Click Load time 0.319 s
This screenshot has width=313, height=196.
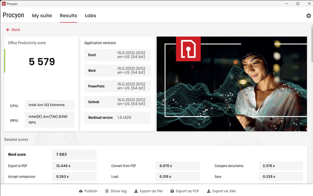(178, 176)
